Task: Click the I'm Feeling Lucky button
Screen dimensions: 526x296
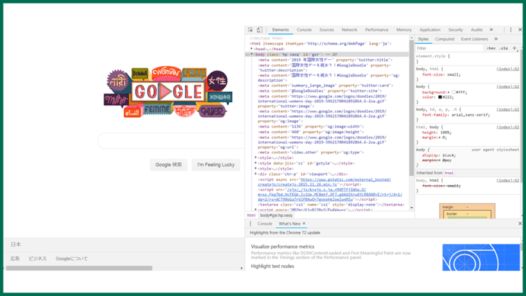Action: [216, 165]
